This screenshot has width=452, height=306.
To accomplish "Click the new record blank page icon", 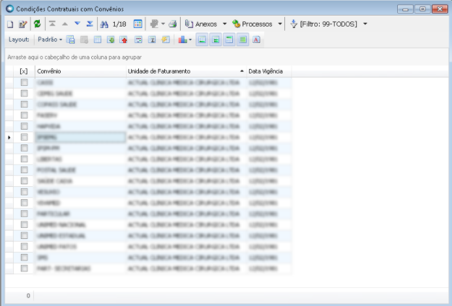I will point(10,24).
